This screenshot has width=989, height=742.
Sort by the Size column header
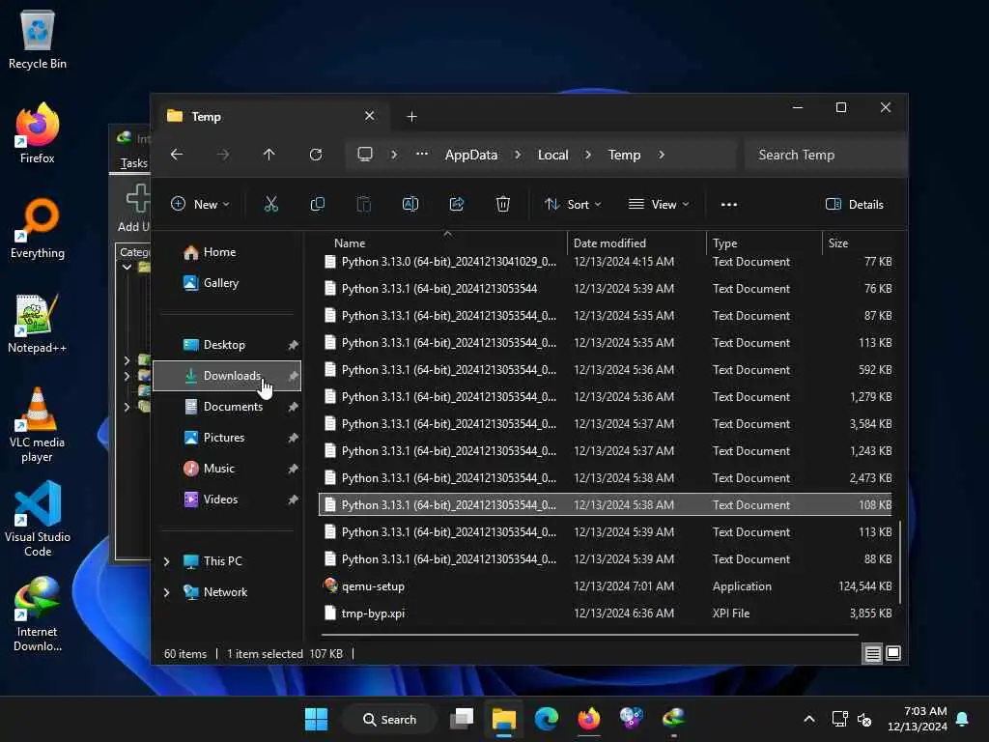coord(859,243)
